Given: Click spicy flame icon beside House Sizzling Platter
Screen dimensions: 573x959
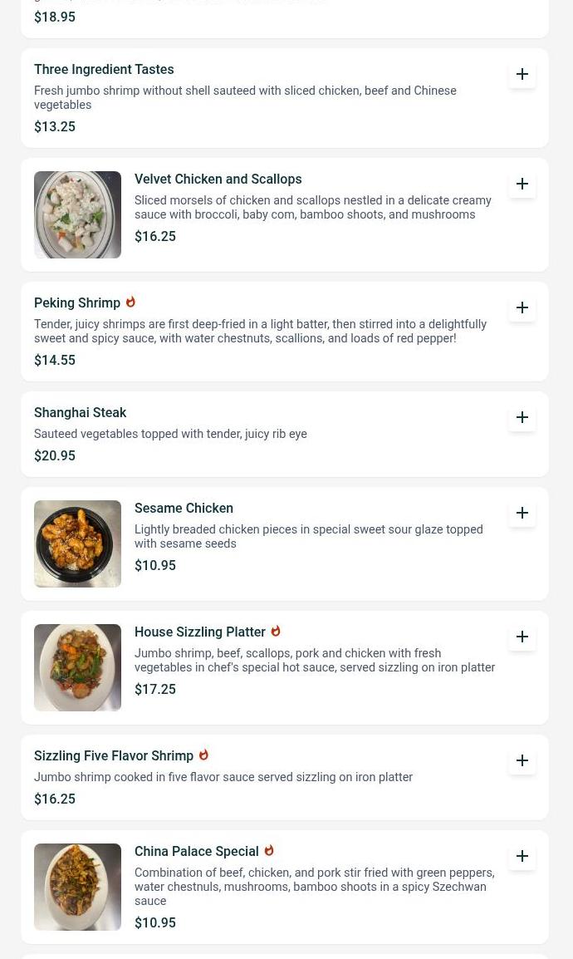Looking at the screenshot, I should [x=276, y=632].
